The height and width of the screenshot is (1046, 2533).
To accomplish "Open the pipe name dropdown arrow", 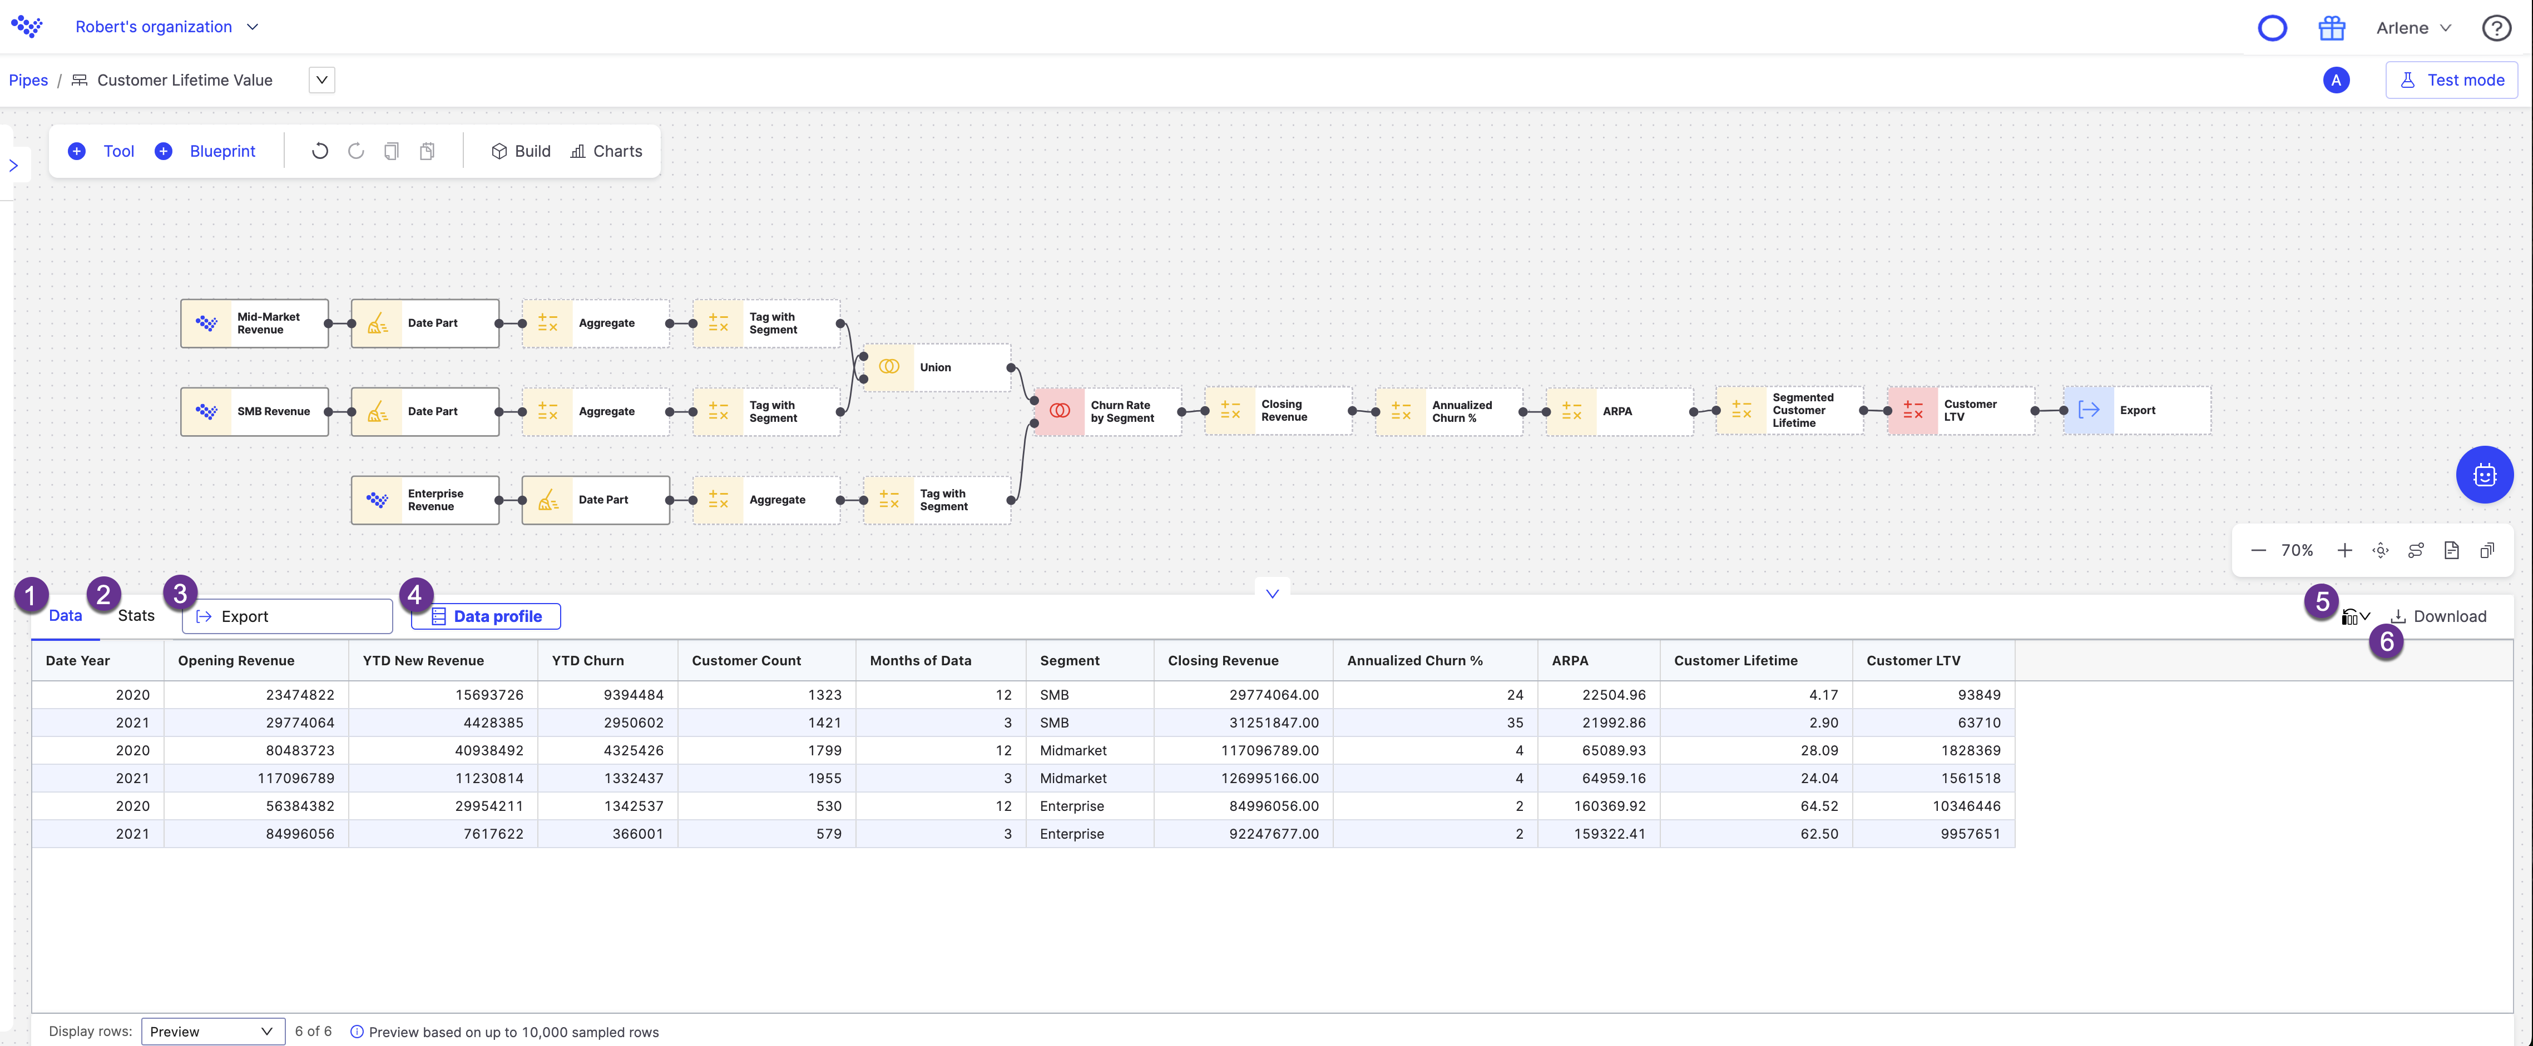I will click(x=321, y=81).
